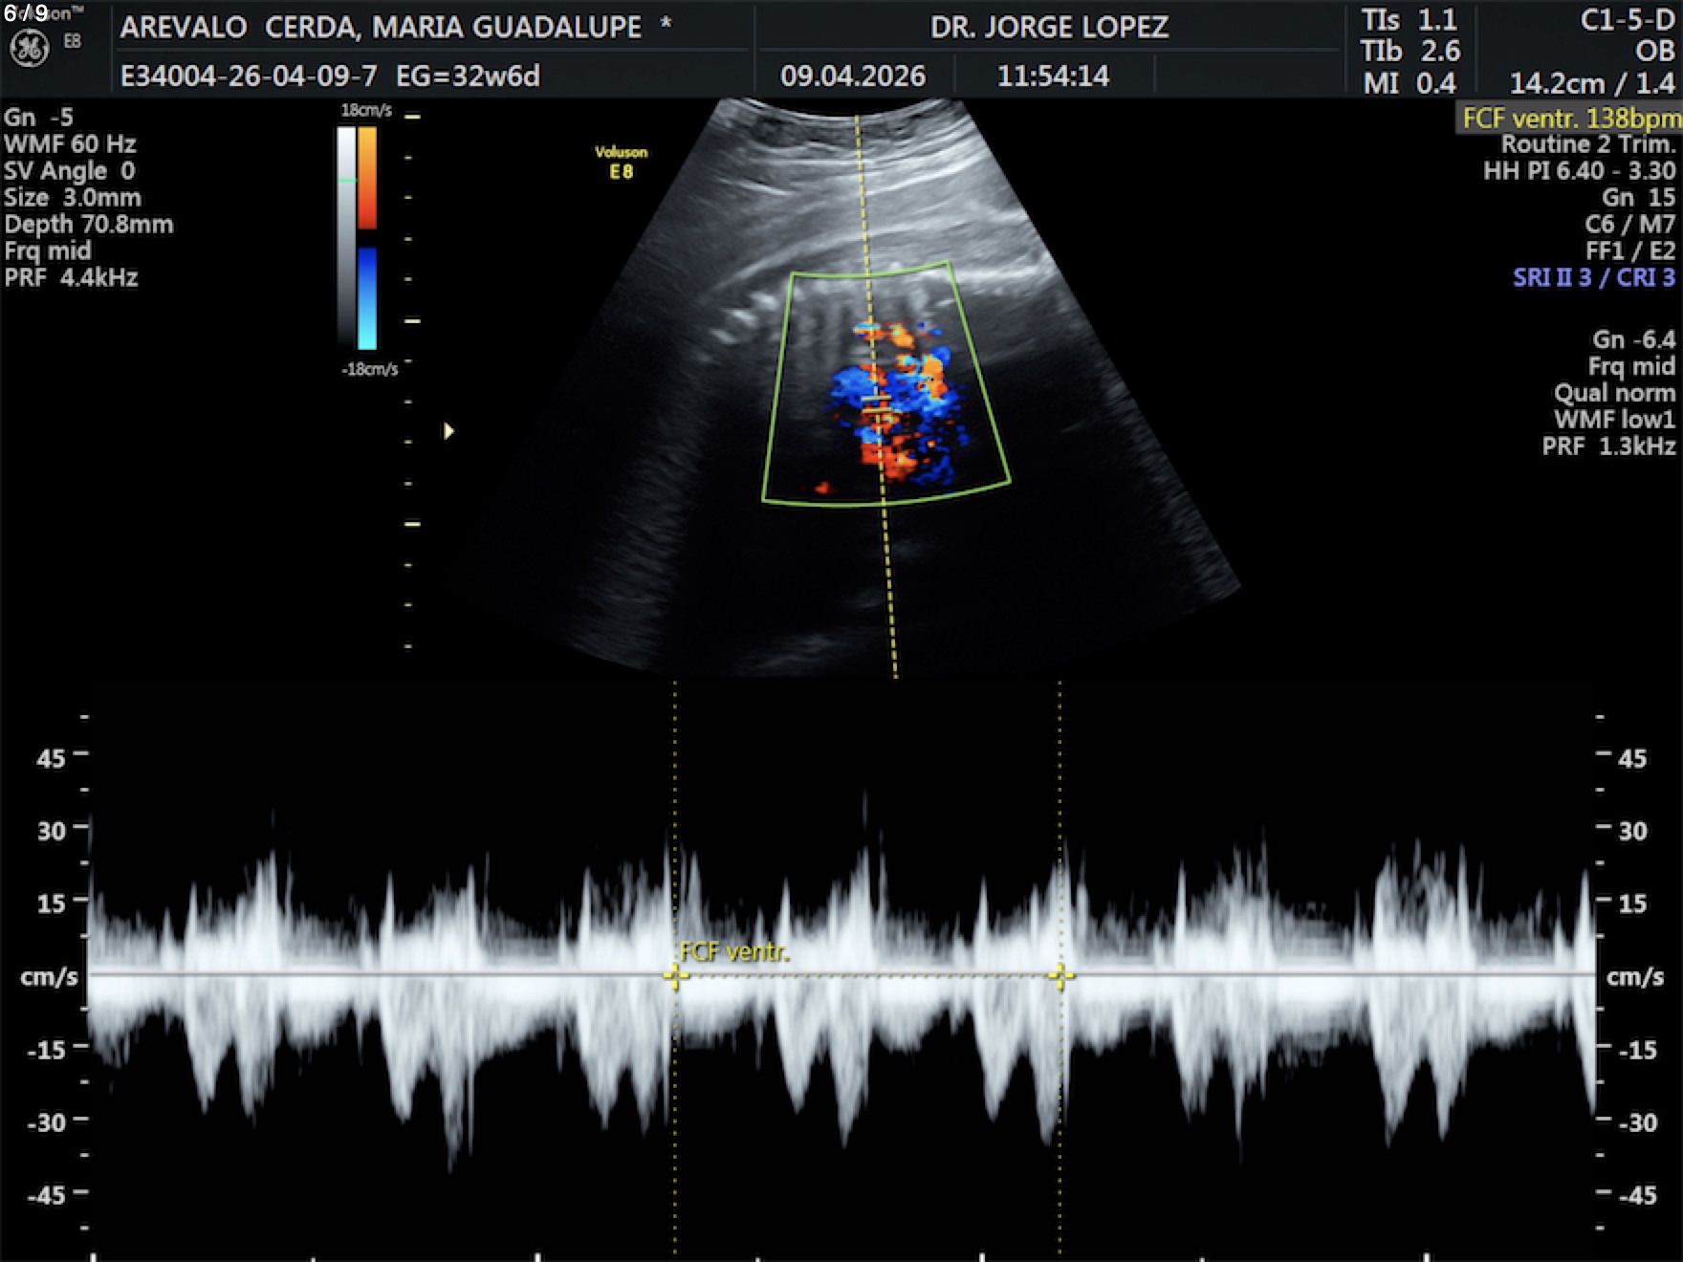Click the PRF 4.4kHz Doppler parameter

[x=71, y=278]
